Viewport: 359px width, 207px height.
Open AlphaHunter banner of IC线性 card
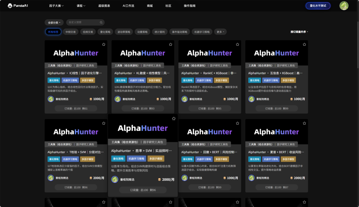(x=76, y=53)
